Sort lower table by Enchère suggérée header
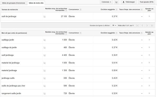The height and width of the screenshot is (97, 157). pos(108,33)
